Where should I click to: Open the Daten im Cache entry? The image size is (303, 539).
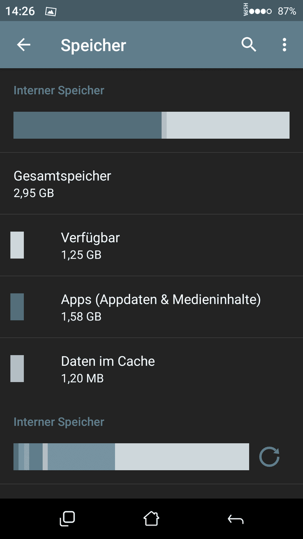coord(151,369)
